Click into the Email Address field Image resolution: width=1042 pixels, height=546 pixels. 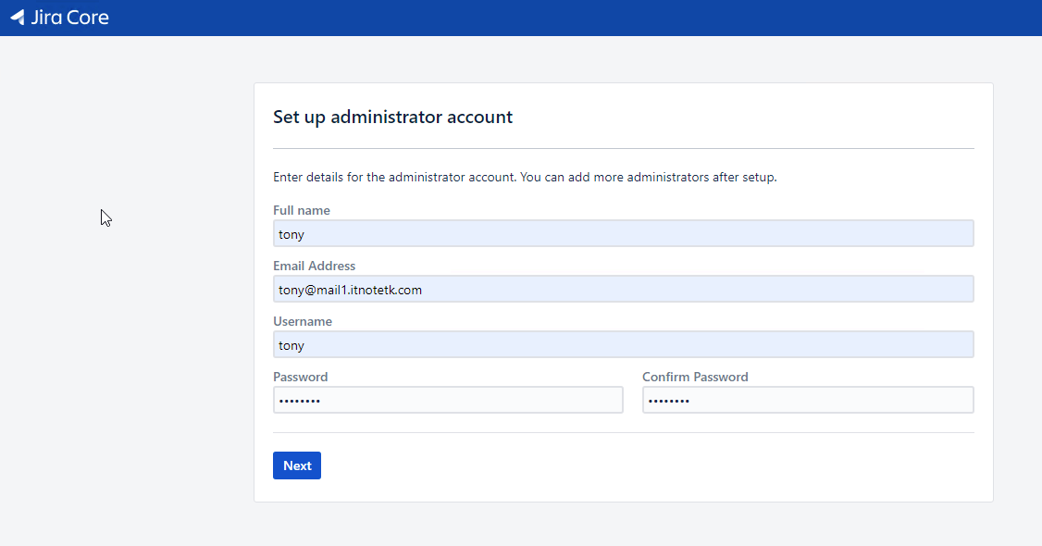pos(623,290)
